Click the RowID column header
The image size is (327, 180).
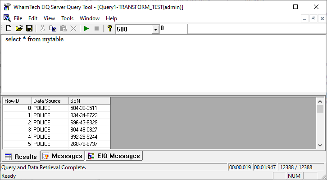(17, 101)
